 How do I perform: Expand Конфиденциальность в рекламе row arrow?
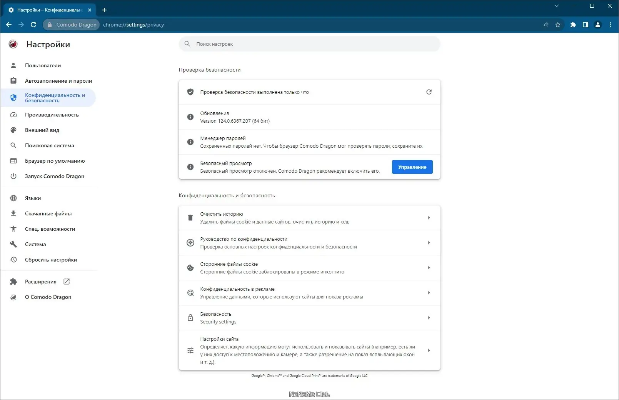pyautogui.click(x=429, y=293)
